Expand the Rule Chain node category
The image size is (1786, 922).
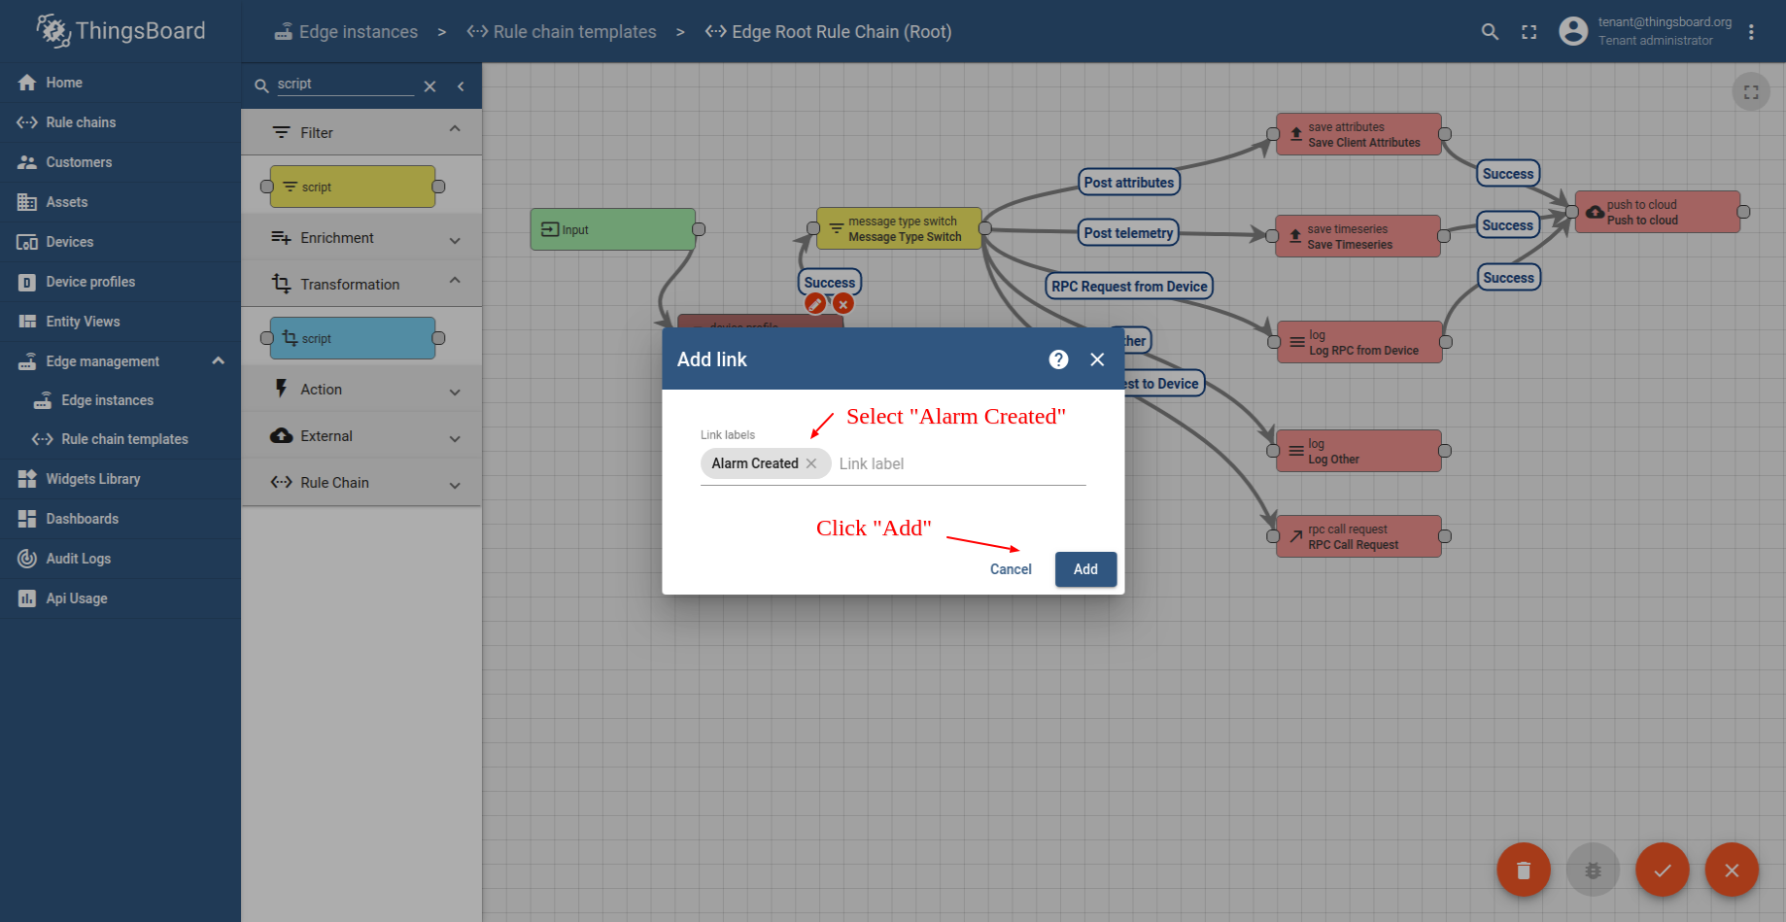361,483
